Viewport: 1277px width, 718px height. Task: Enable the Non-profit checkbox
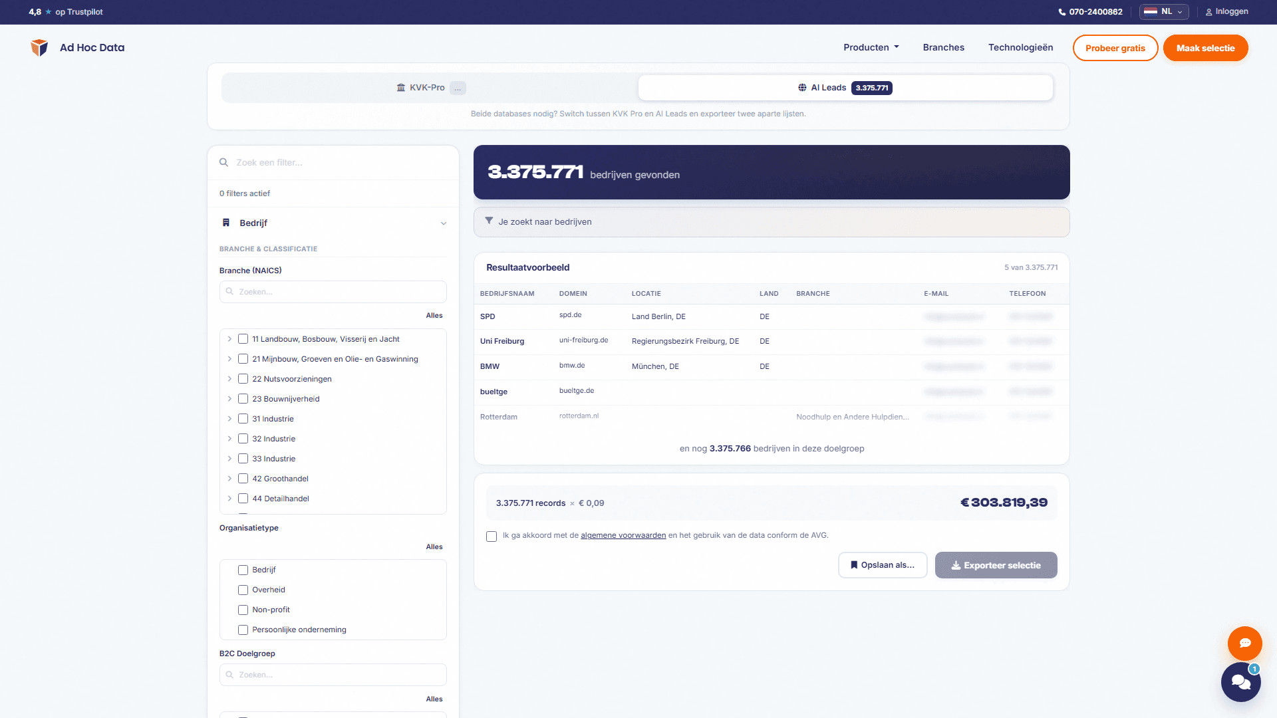tap(243, 610)
